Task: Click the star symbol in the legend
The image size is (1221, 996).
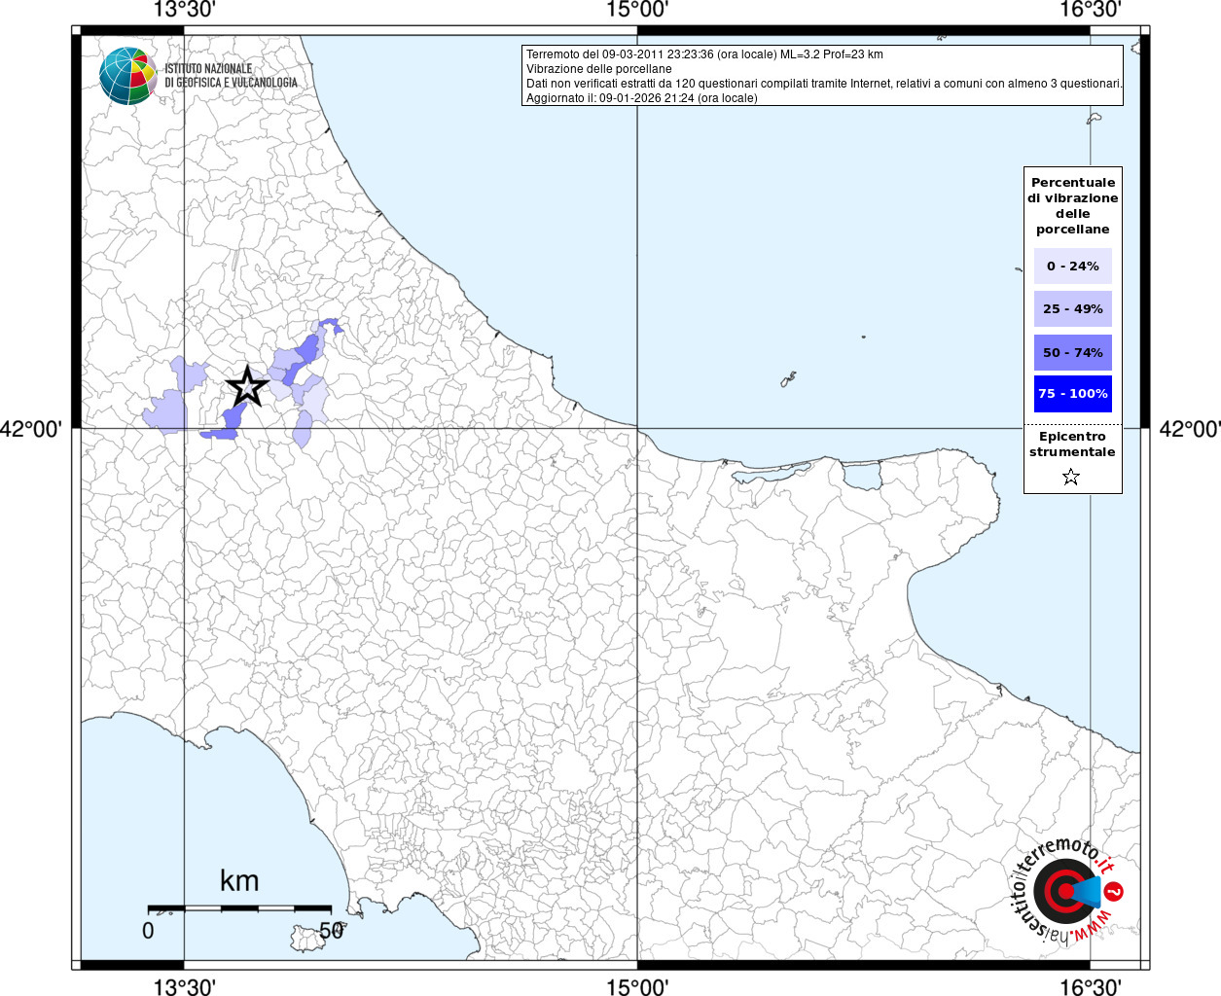Action: (1071, 477)
